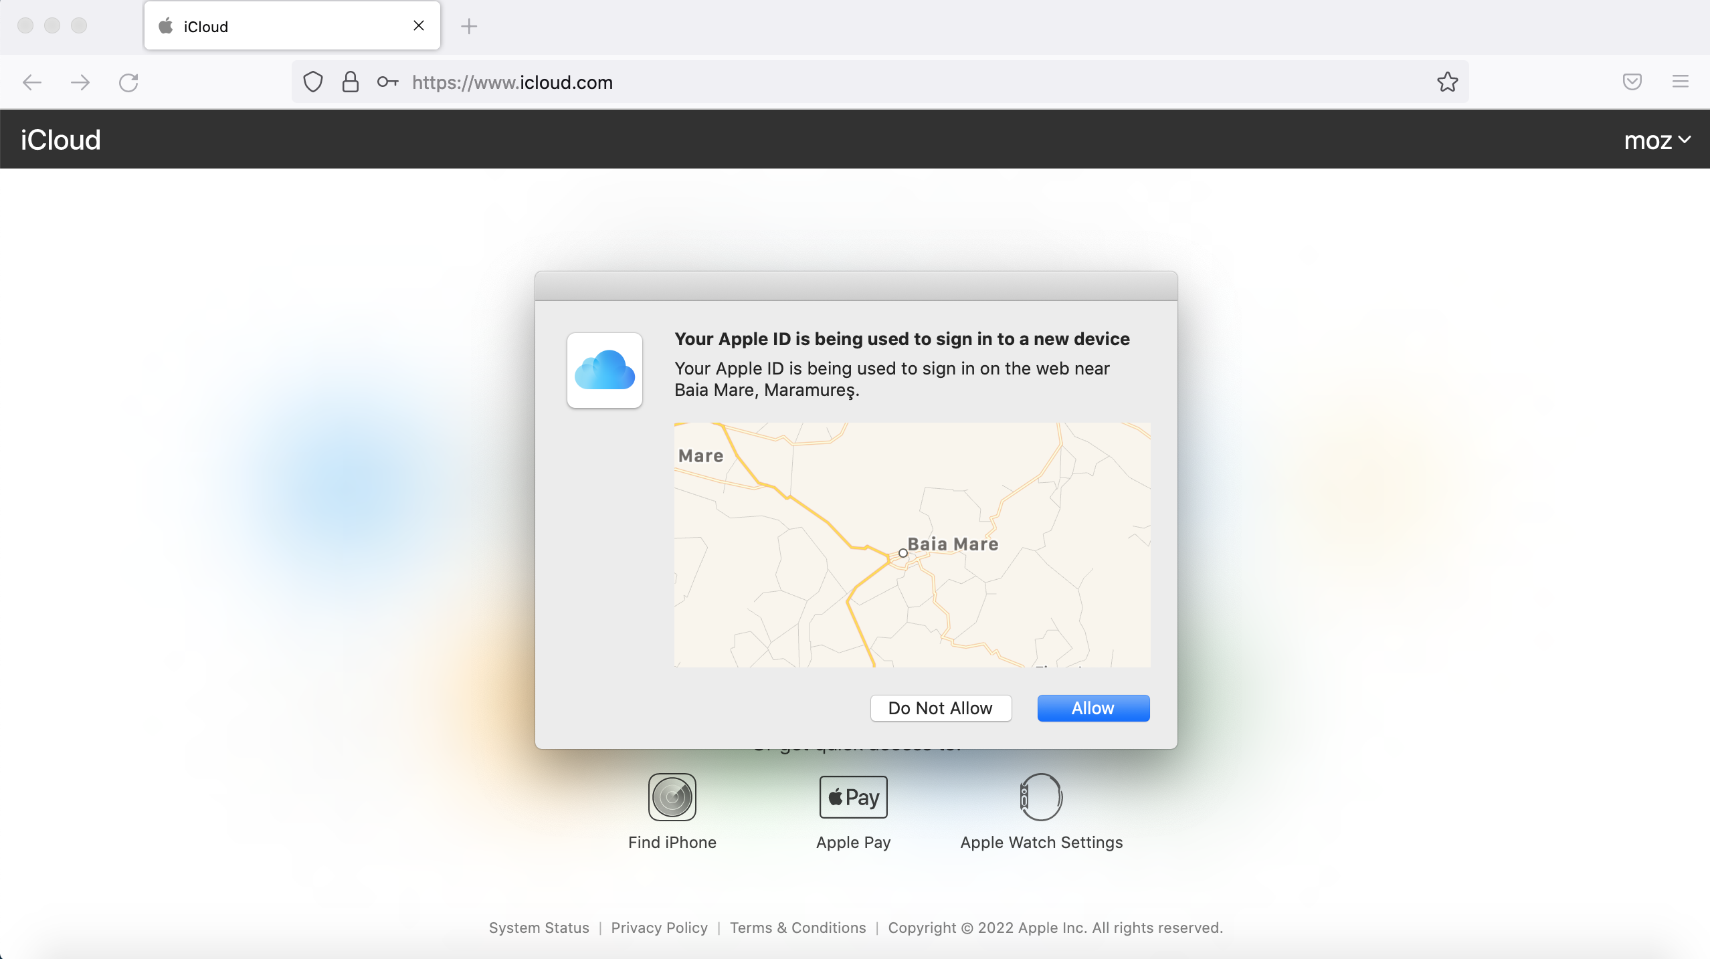Click Do Not Allow
The image size is (1710, 959).
pyautogui.click(x=940, y=708)
